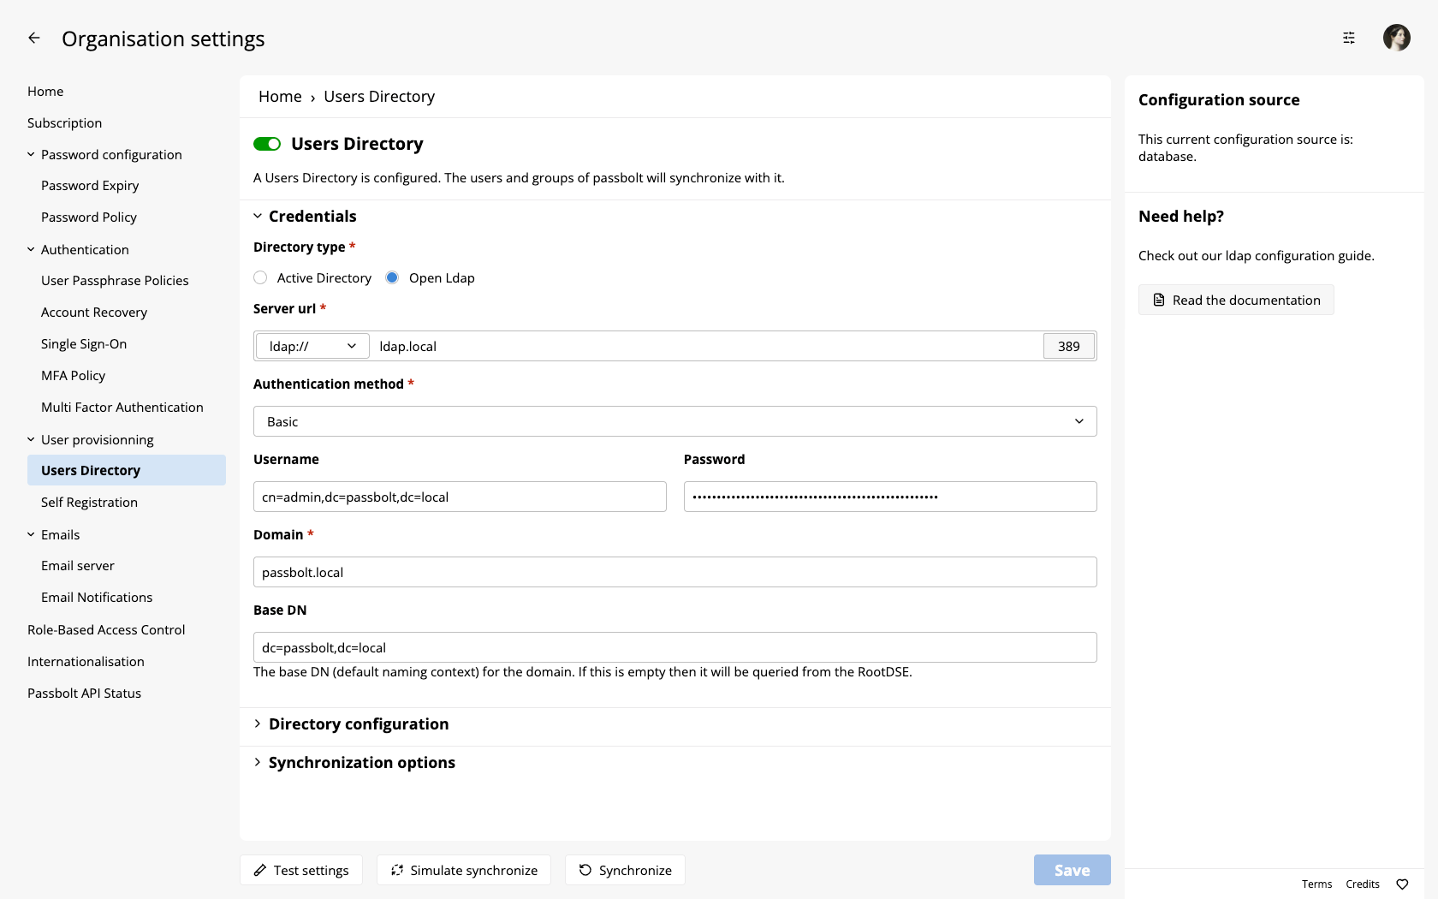
Task: Open Password Expiry settings
Action: pyautogui.click(x=90, y=185)
